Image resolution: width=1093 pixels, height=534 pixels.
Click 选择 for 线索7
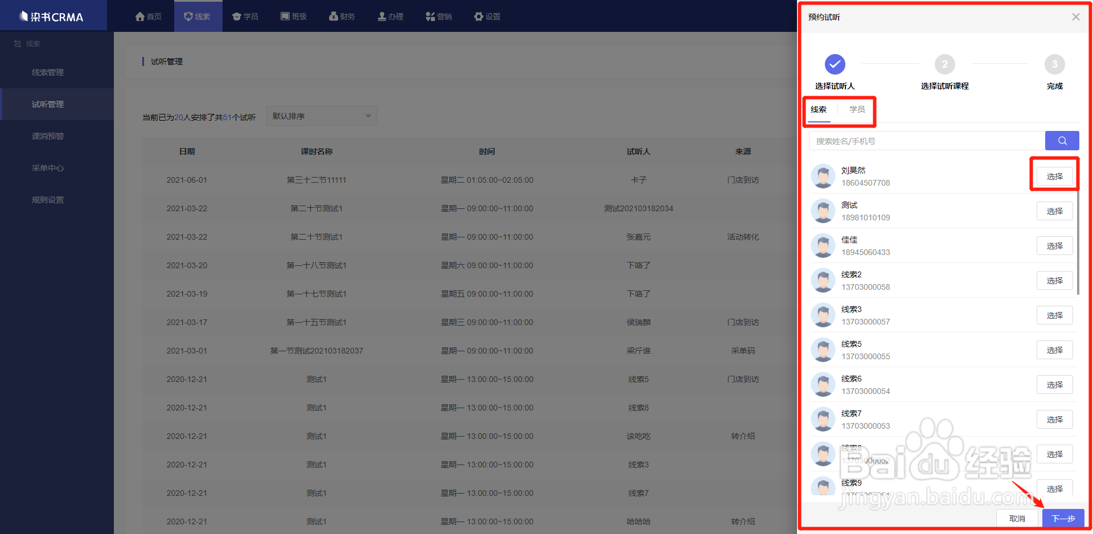pyautogui.click(x=1055, y=420)
